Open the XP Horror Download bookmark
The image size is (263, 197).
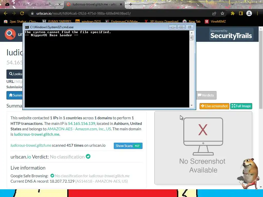161,22
